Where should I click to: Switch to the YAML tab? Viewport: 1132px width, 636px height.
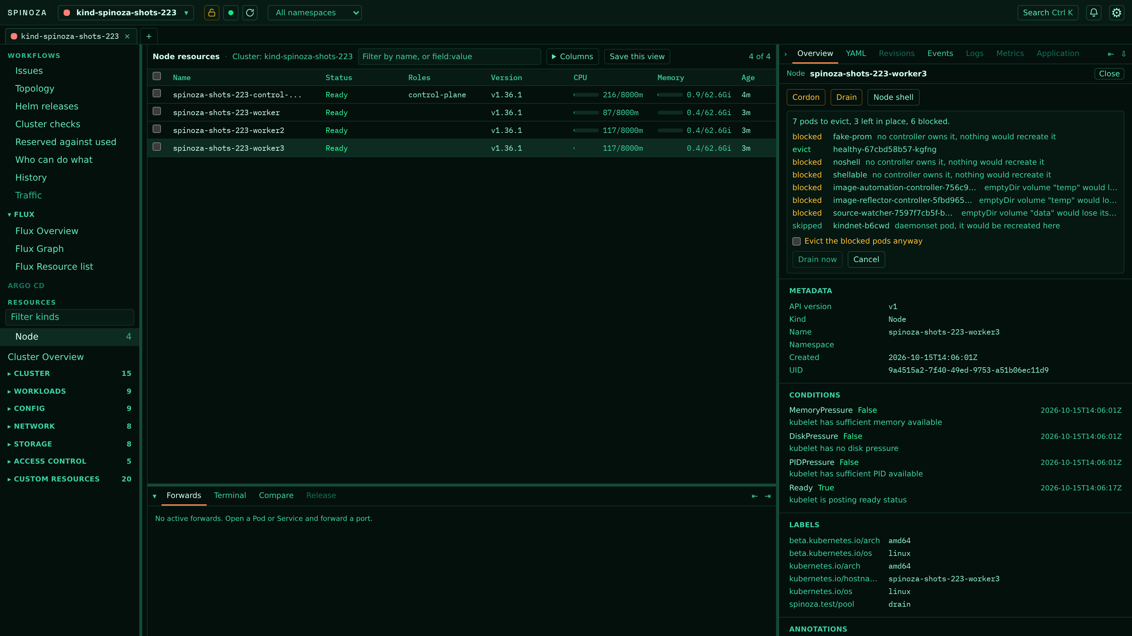(x=856, y=54)
